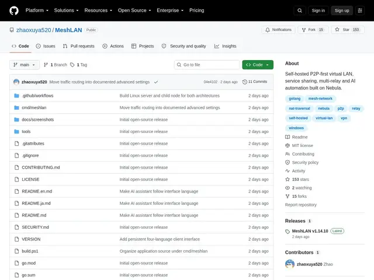The height and width of the screenshot is (280, 374).
Task: Click the Star icon
Action: click(x=337, y=30)
